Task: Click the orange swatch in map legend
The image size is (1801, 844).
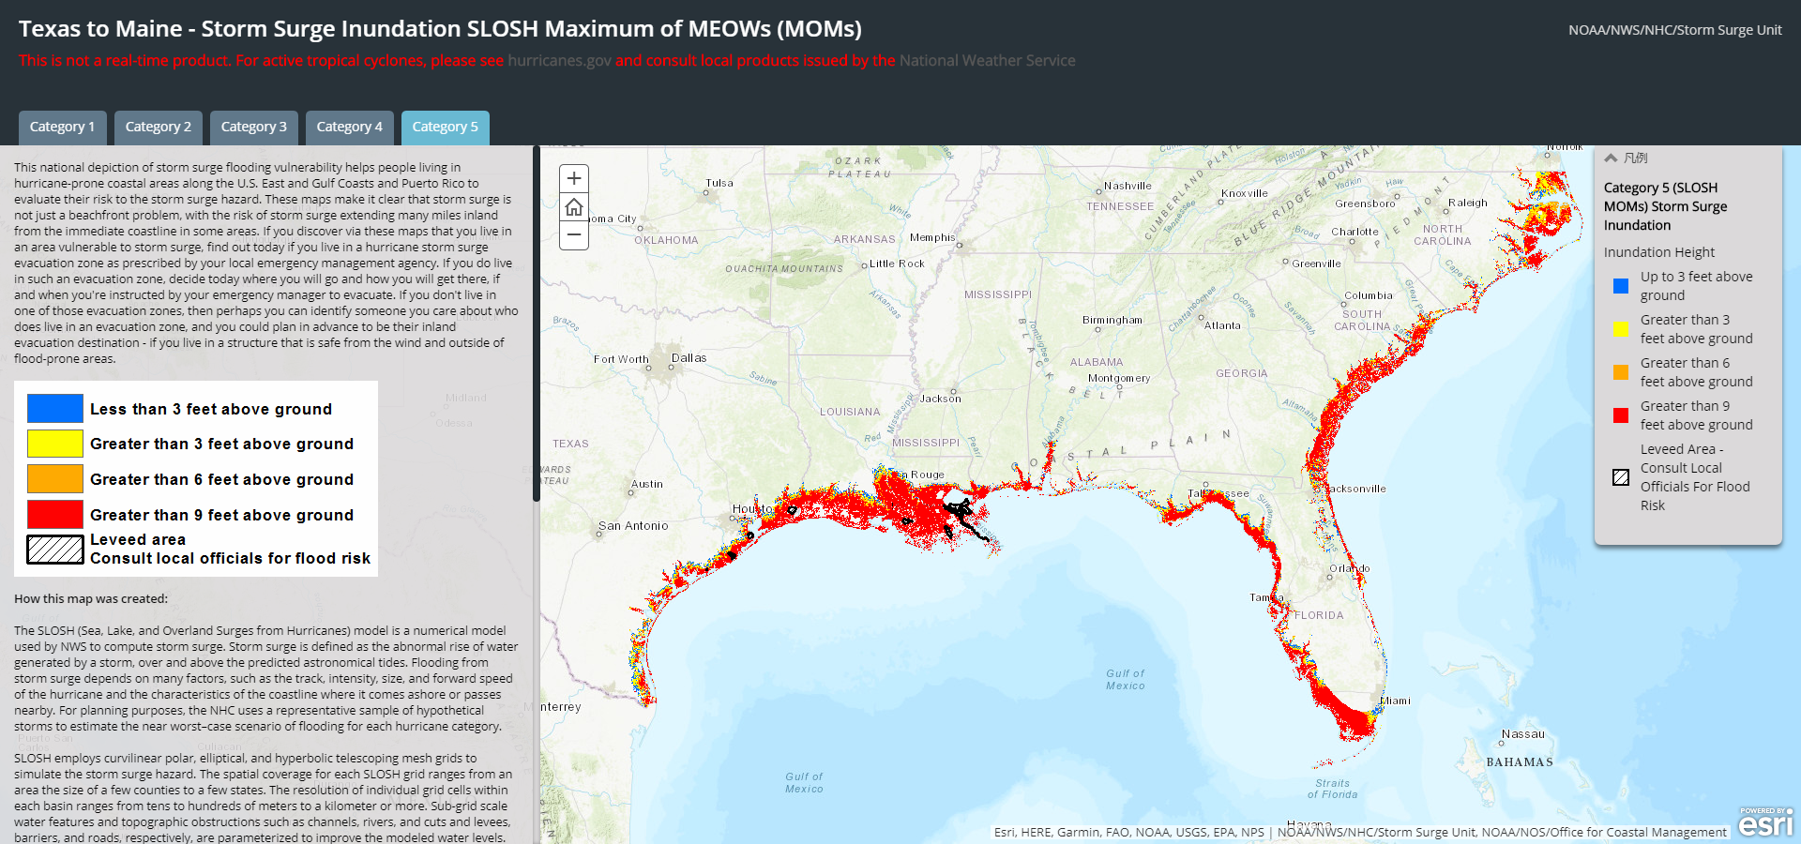Action: pos(1620,372)
